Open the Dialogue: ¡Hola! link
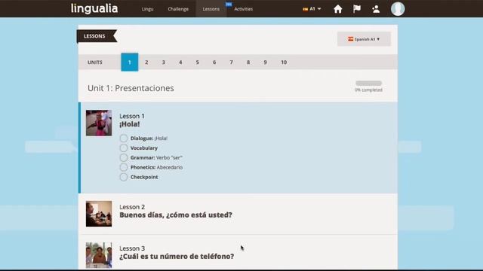The image size is (483, 271). [x=149, y=139]
